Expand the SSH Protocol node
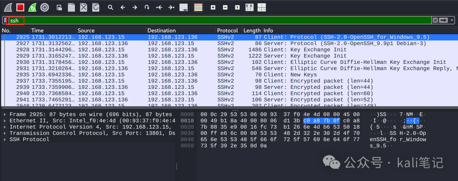 (x=5, y=139)
